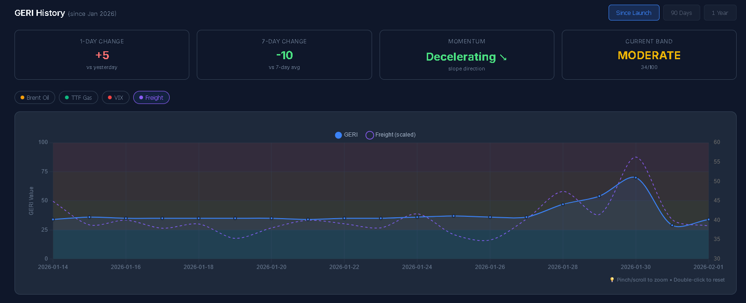Screen dimensions: 746x303
Task: Click the GERI peak data point on 2026-01-30
Action: tap(636, 178)
